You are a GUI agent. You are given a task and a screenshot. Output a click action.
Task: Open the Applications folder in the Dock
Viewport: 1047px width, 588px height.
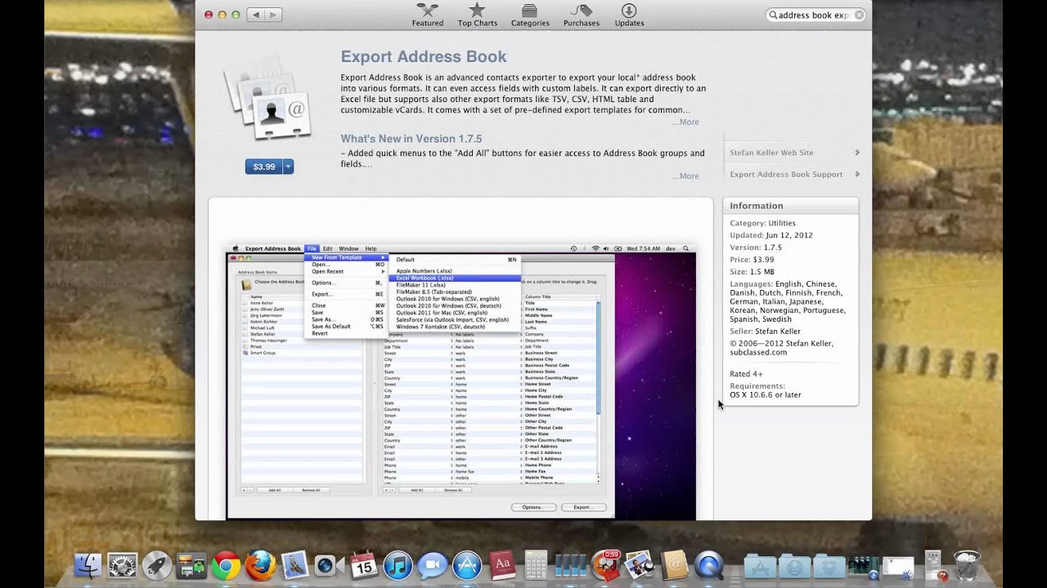pos(760,565)
